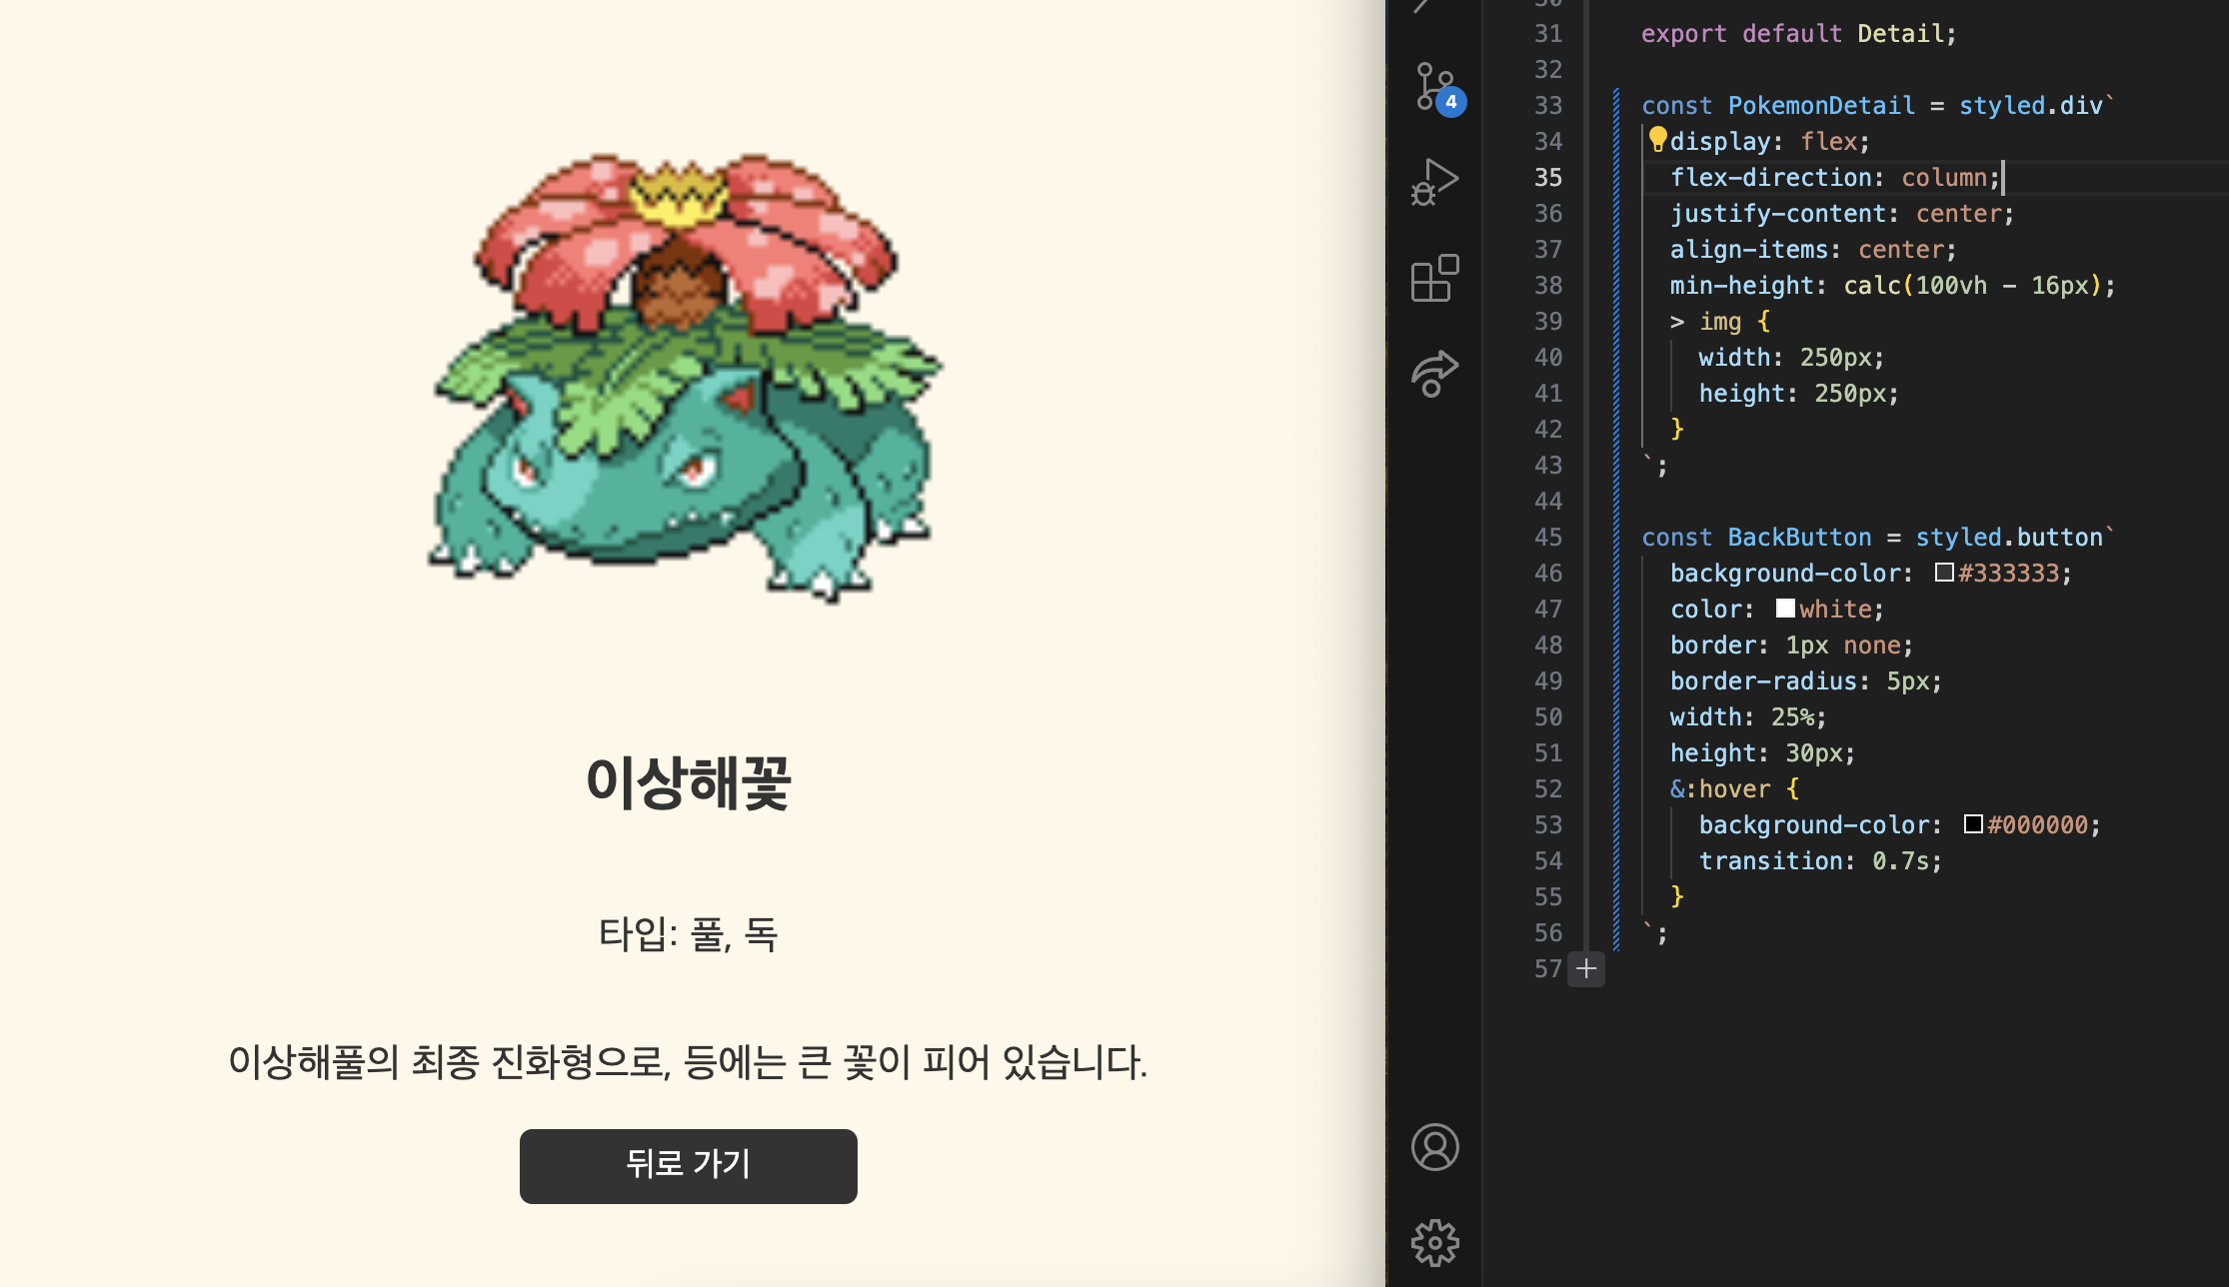
Task: Open the Run and Debug view
Action: coord(1435,182)
